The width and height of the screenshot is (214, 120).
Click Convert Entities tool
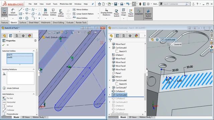(x=53, y=12)
